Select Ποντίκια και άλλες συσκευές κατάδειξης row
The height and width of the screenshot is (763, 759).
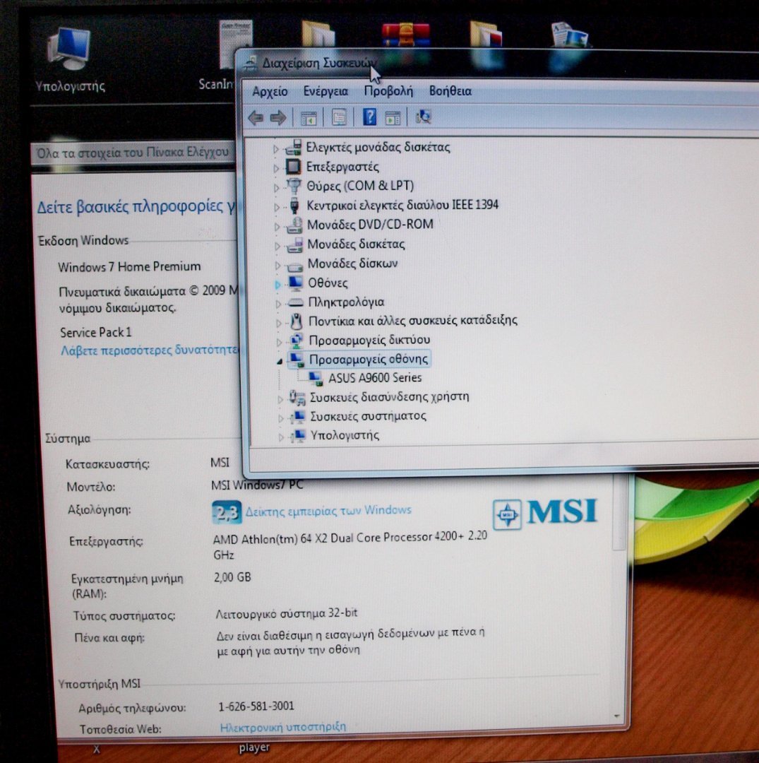click(x=413, y=321)
